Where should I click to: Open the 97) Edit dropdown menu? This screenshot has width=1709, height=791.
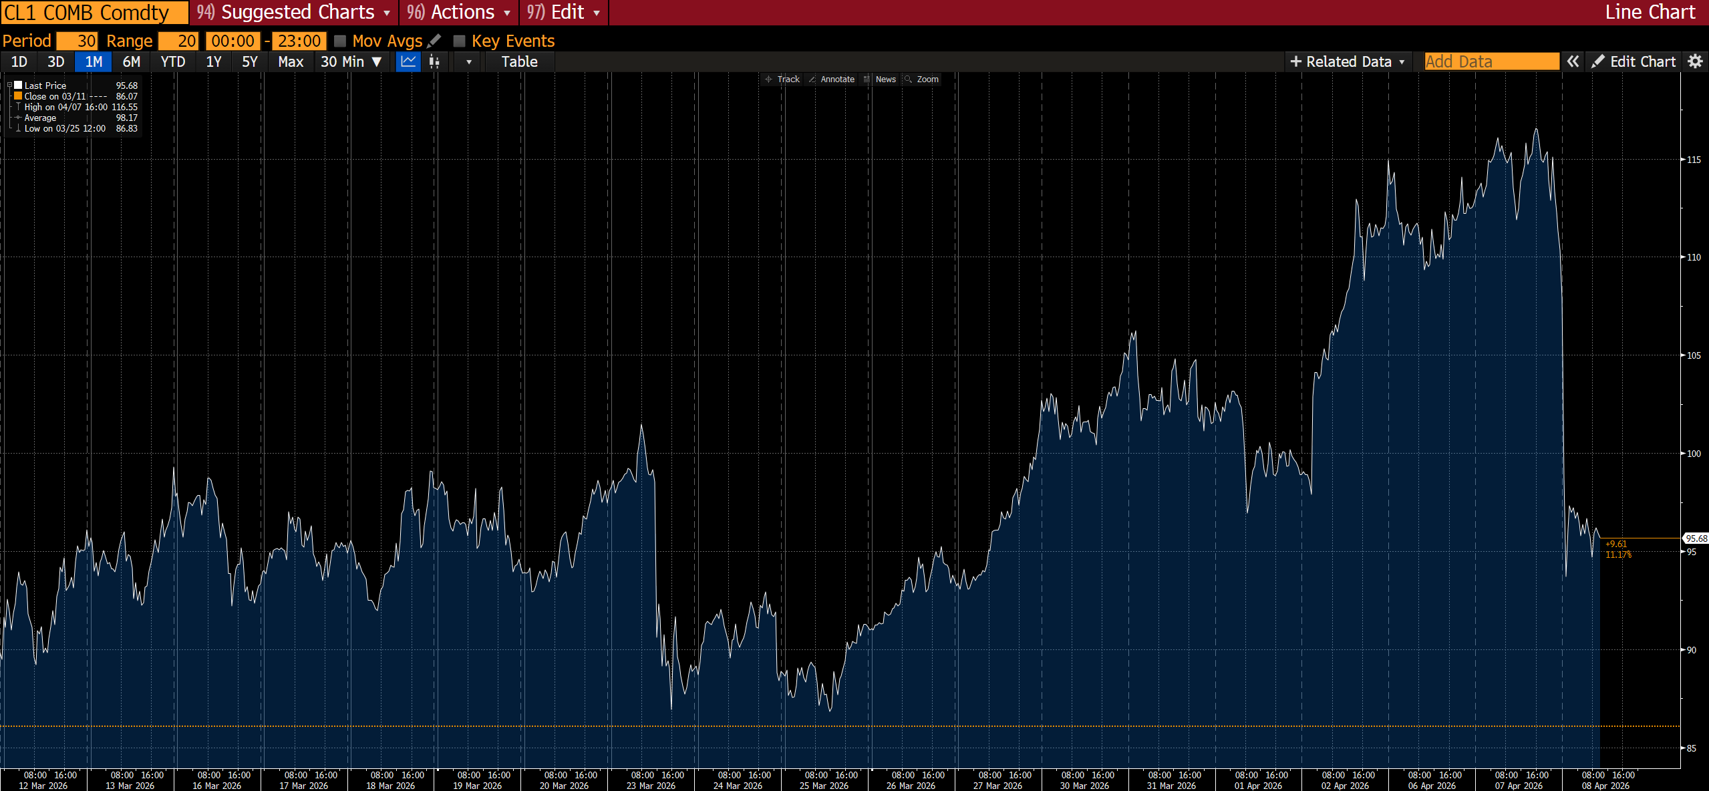[x=563, y=12]
